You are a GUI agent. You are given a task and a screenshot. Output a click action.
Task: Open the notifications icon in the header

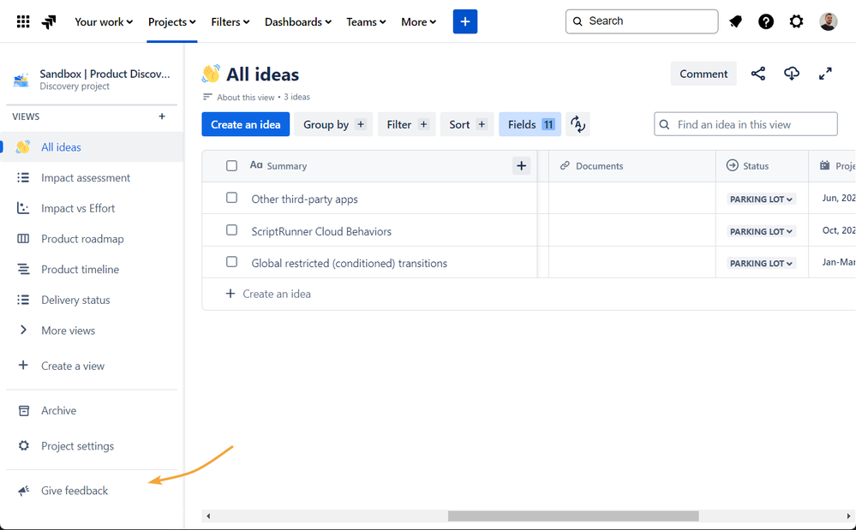click(x=735, y=21)
